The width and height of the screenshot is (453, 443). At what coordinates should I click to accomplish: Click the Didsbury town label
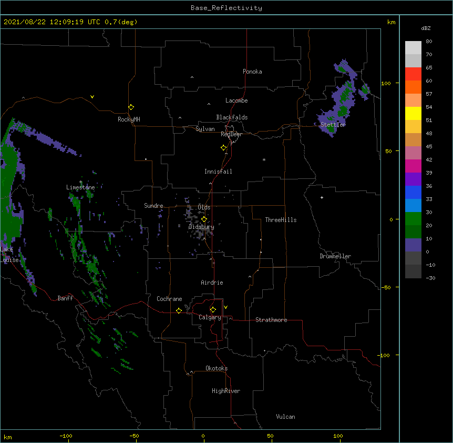pos(201,227)
